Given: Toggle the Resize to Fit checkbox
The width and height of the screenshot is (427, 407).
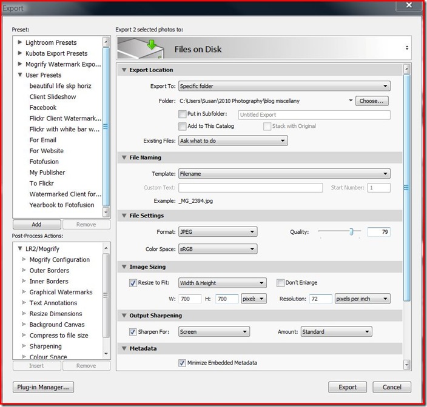Looking at the screenshot, I should pyautogui.click(x=133, y=283).
